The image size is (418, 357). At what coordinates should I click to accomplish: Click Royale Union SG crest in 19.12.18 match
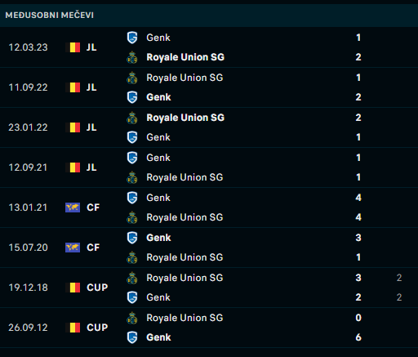point(132,278)
